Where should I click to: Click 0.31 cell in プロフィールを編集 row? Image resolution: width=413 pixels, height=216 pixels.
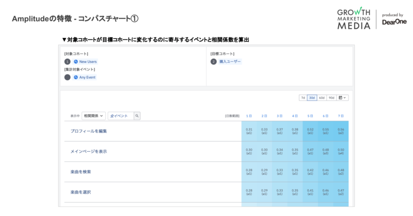(249, 131)
